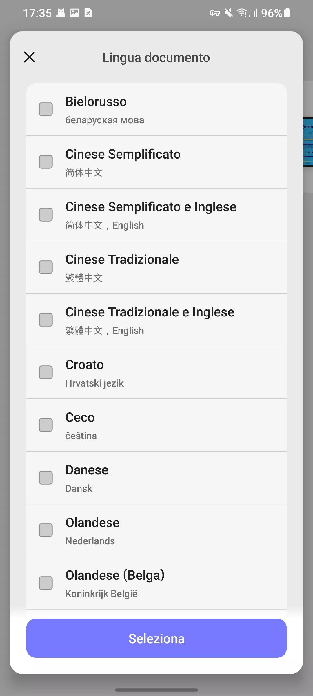This screenshot has height=696, width=313.
Task: Enable the Olandese checkbox
Action: tap(46, 530)
